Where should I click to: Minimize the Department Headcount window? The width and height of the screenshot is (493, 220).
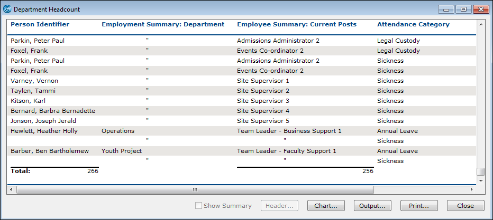pos(448,9)
